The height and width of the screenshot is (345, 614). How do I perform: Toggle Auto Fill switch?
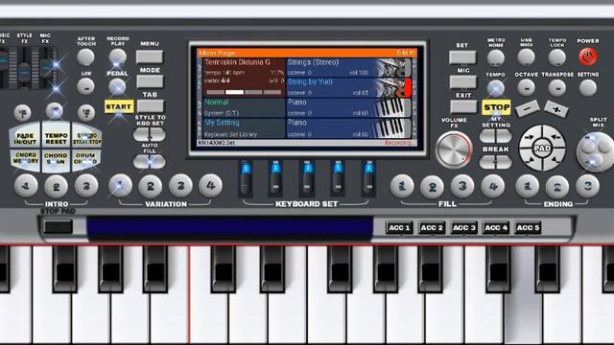(x=150, y=161)
